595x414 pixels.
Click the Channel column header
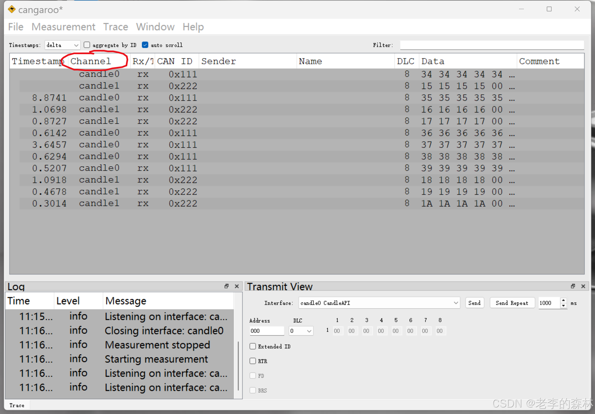[99, 61]
